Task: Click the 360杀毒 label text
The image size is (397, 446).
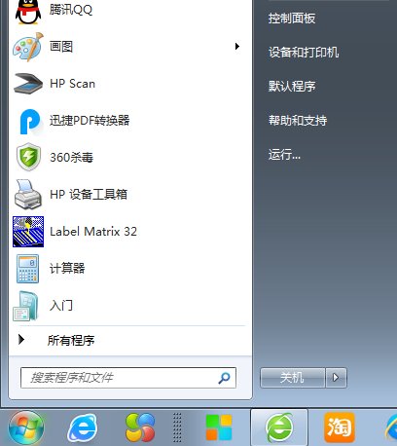Action: [71, 158]
